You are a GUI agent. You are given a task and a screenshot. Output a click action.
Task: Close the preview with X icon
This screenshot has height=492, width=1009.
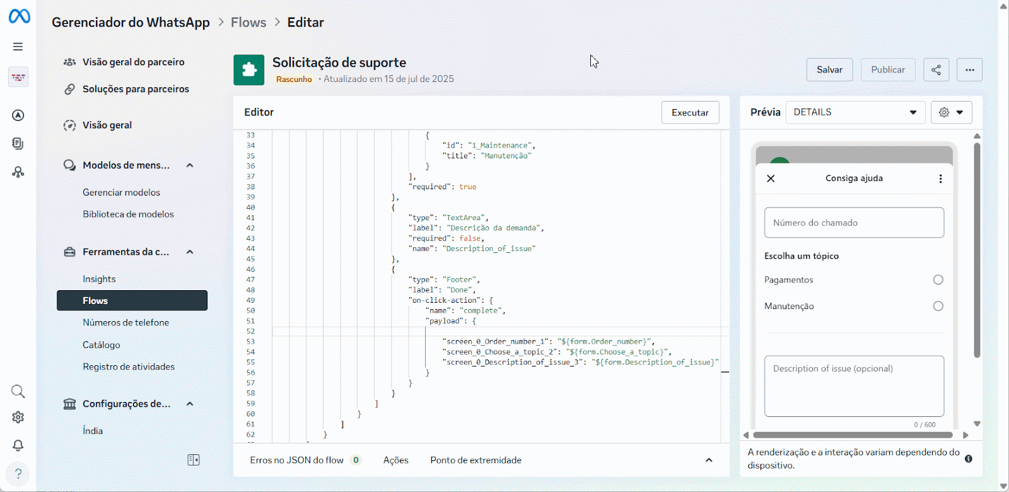(771, 179)
